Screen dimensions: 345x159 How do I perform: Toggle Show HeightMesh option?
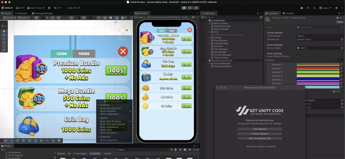coord(109,114)
